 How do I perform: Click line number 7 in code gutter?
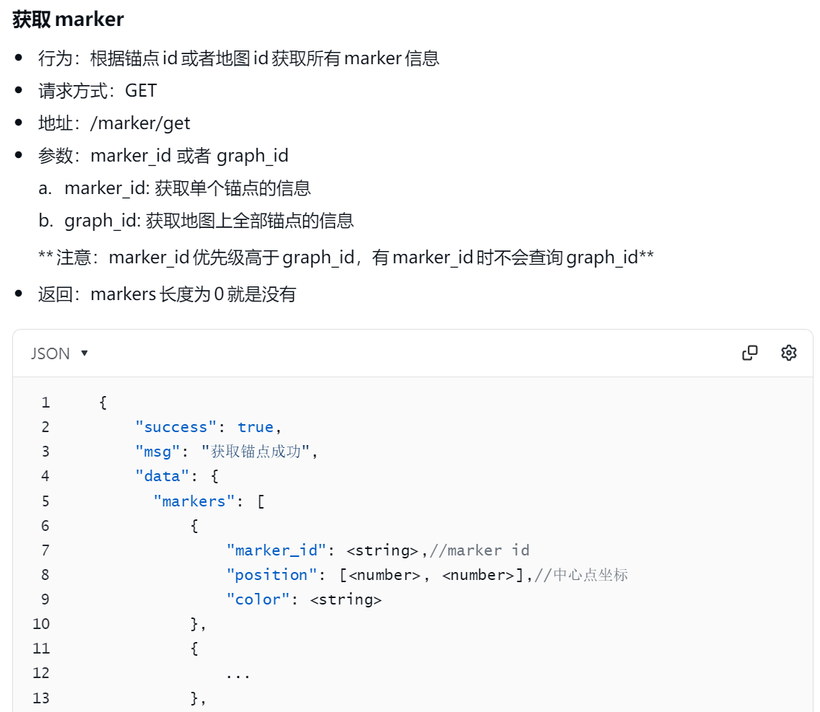click(x=45, y=550)
